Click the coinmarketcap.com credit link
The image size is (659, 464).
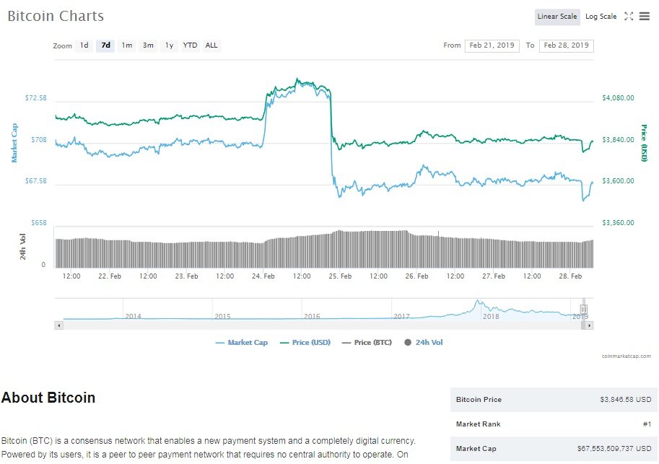[627, 356]
